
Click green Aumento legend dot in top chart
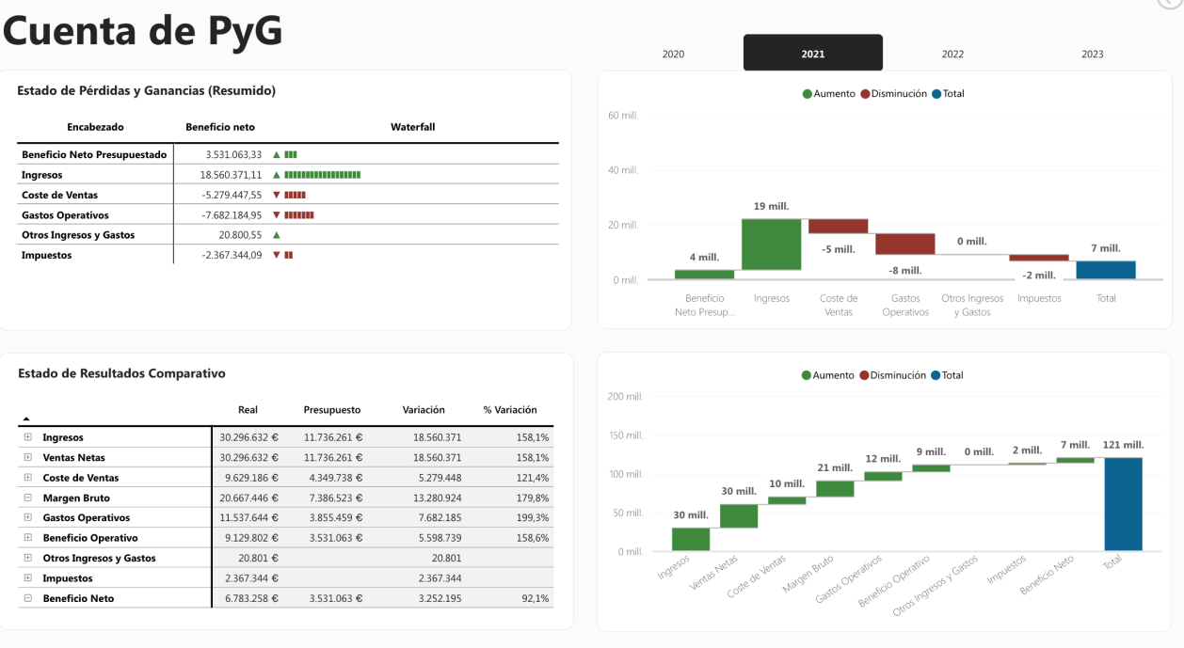808,94
